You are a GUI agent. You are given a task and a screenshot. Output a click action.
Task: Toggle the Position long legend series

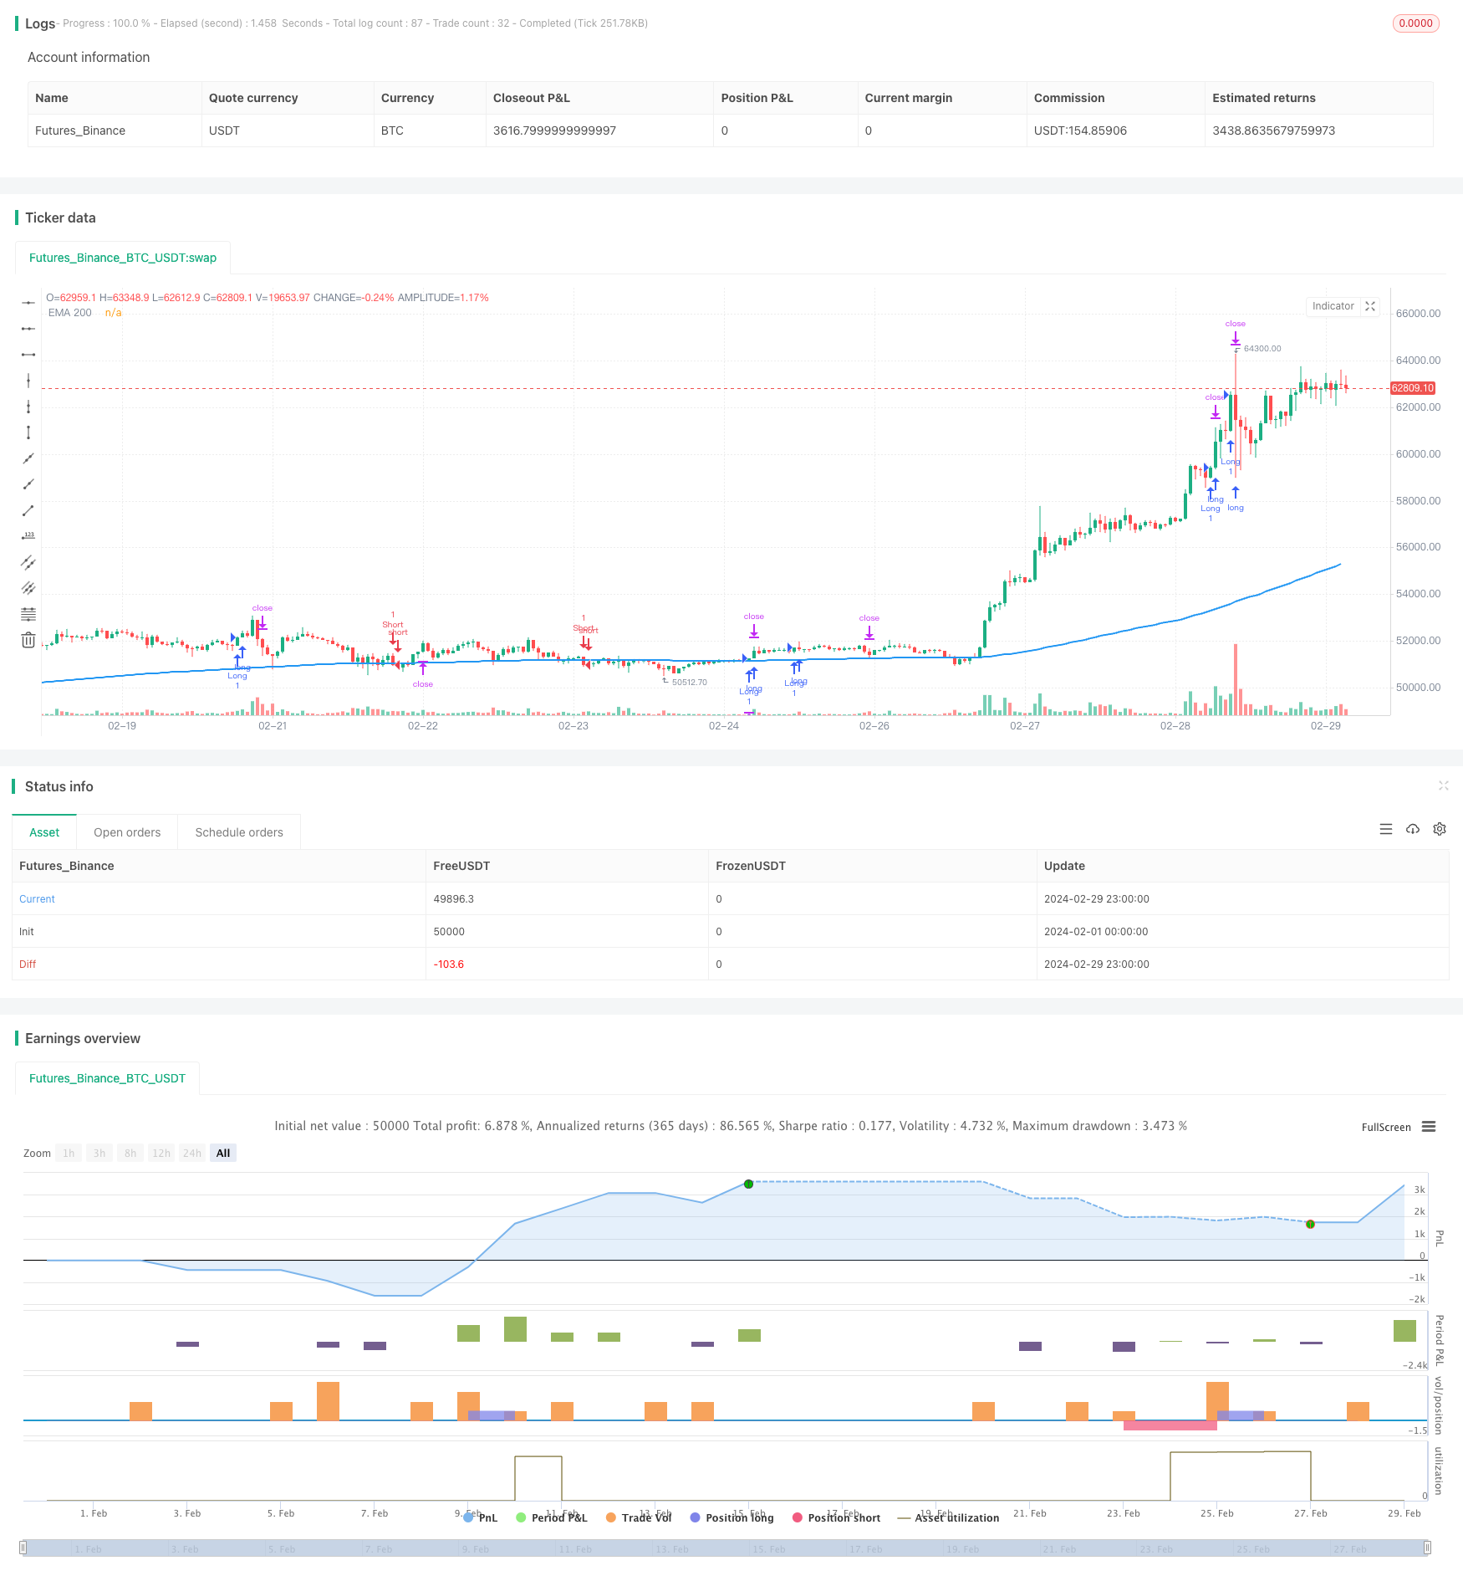(732, 1517)
